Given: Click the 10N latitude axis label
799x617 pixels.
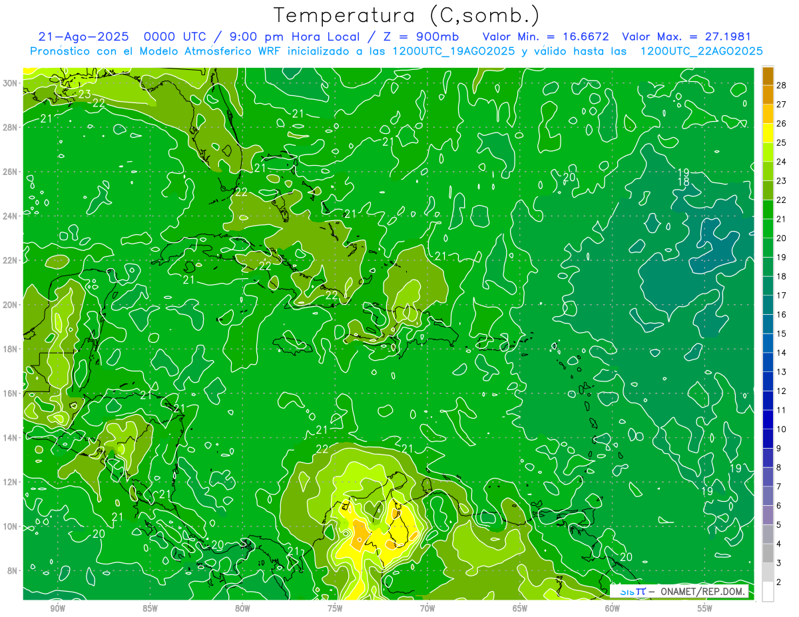Looking at the screenshot, I should tap(11, 526).
